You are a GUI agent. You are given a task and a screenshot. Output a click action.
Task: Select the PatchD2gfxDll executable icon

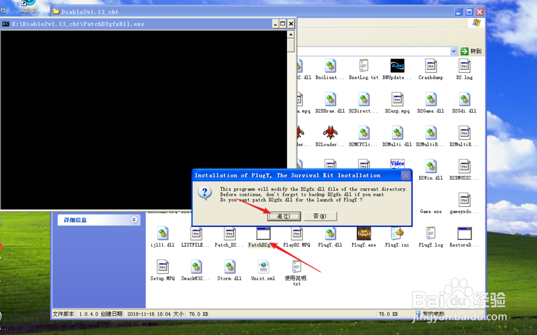coord(263,234)
